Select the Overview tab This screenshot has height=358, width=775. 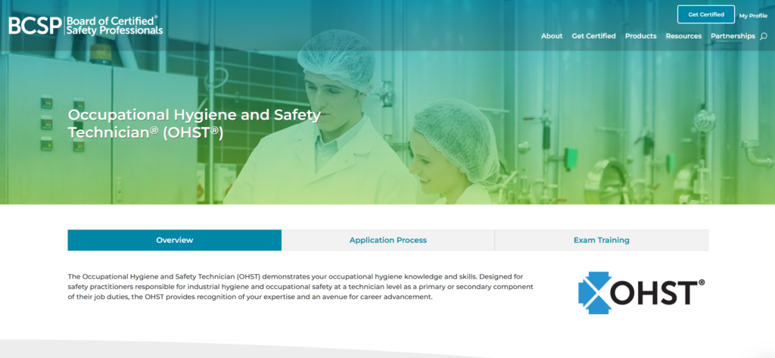(175, 241)
